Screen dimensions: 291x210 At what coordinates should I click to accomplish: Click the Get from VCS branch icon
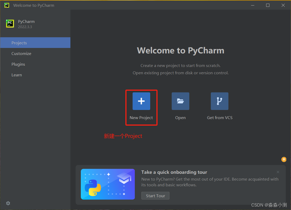(220, 101)
